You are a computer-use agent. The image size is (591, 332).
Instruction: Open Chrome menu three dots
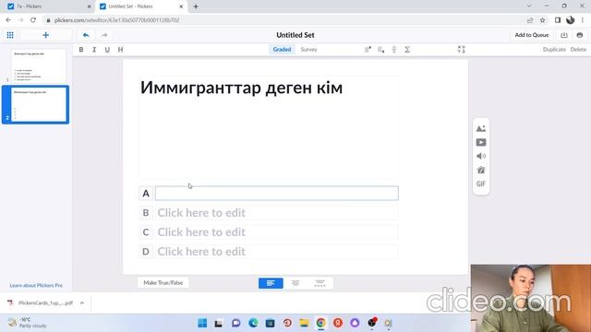[583, 20]
